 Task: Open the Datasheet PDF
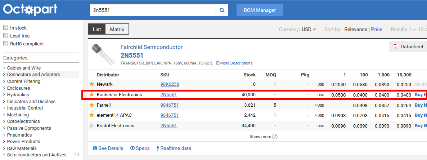[x=409, y=46]
